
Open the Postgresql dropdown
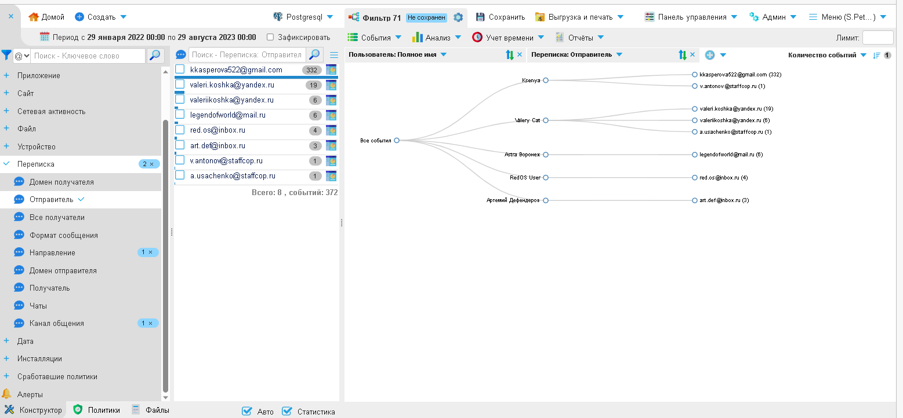(303, 17)
